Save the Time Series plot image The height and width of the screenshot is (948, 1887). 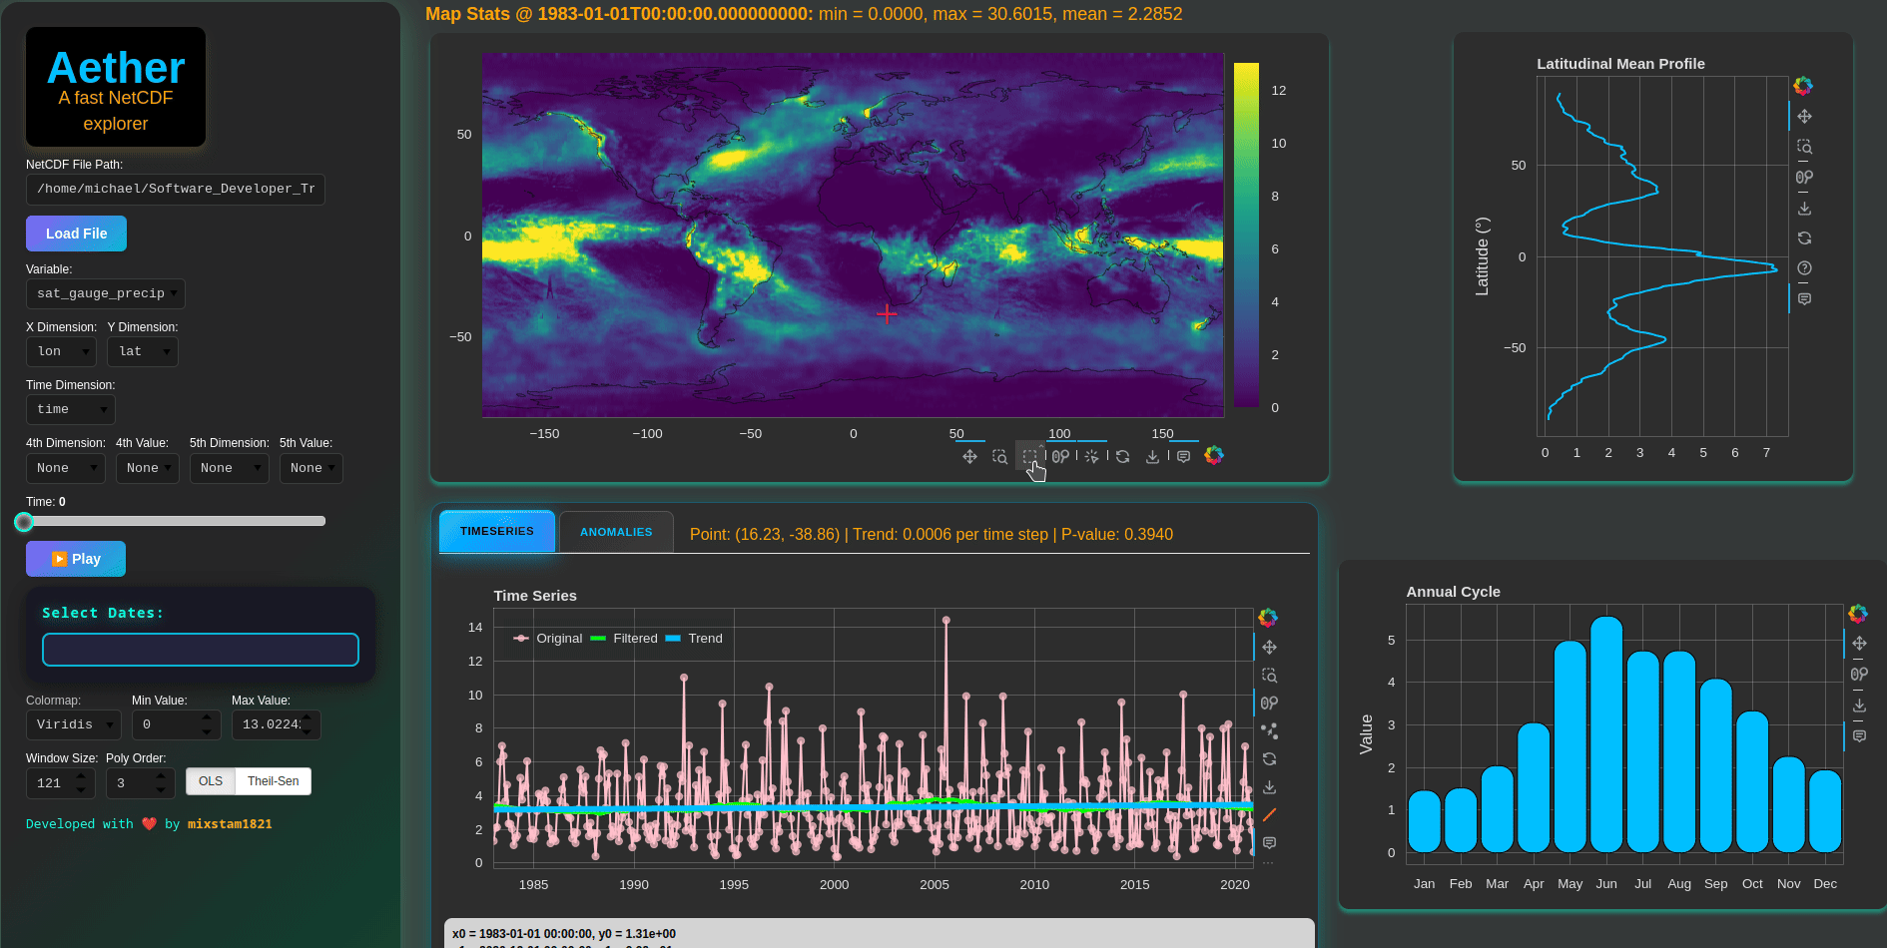click(1269, 787)
